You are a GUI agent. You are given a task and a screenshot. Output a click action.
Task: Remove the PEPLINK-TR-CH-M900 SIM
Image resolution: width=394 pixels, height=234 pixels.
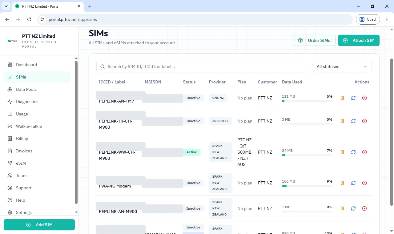[364, 121]
